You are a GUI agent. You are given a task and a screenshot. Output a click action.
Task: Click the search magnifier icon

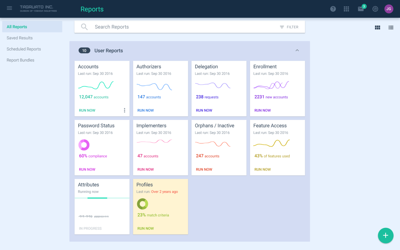click(x=84, y=27)
